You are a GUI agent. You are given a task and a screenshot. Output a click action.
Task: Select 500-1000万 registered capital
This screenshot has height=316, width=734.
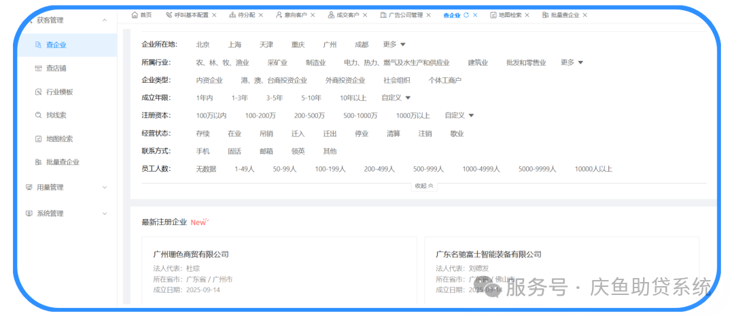pyautogui.click(x=360, y=116)
